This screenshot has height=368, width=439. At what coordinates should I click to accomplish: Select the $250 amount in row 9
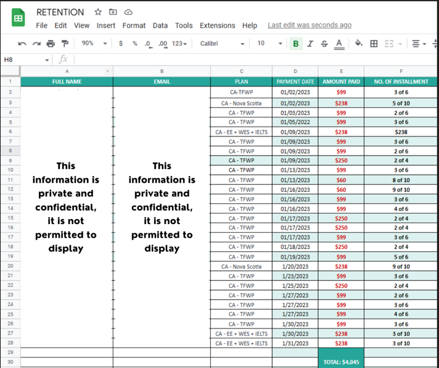[x=341, y=161]
